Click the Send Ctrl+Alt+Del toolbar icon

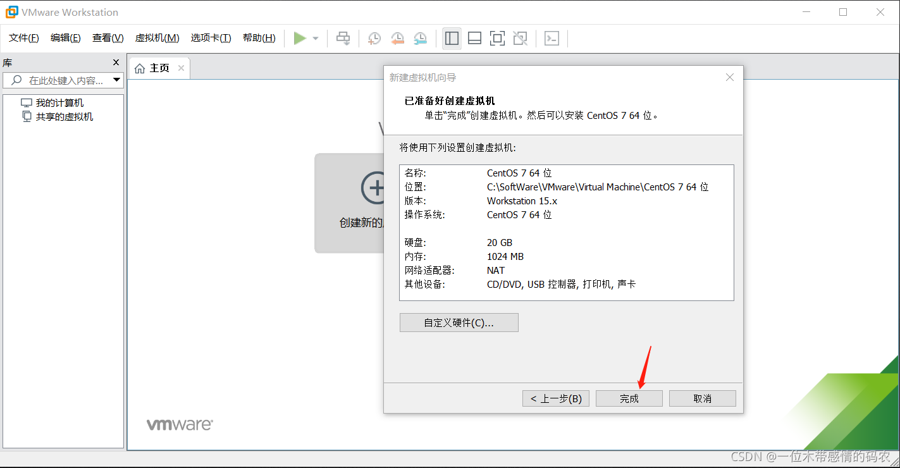point(343,39)
